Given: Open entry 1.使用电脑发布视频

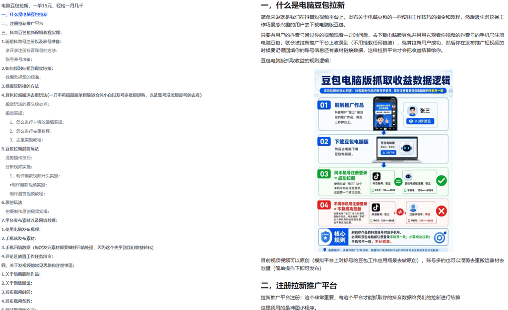Looking at the screenshot, I should pos(21,229).
